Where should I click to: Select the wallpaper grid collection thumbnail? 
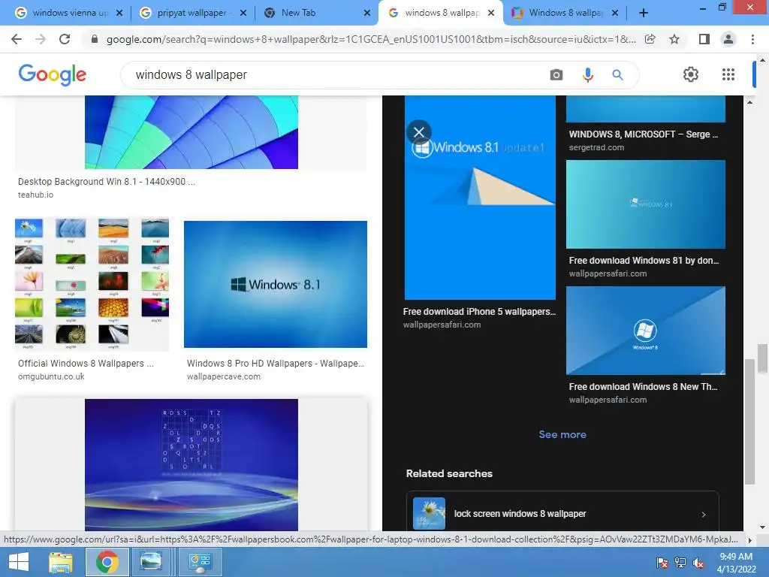pos(92,284)
